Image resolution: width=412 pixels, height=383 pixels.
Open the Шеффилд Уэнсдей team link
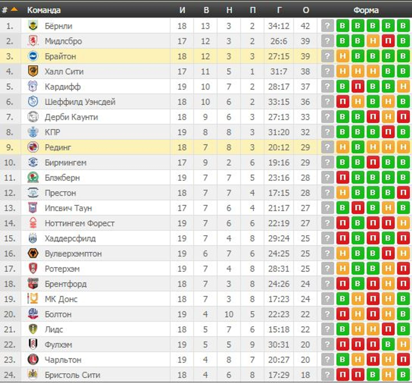click(80, 102)
